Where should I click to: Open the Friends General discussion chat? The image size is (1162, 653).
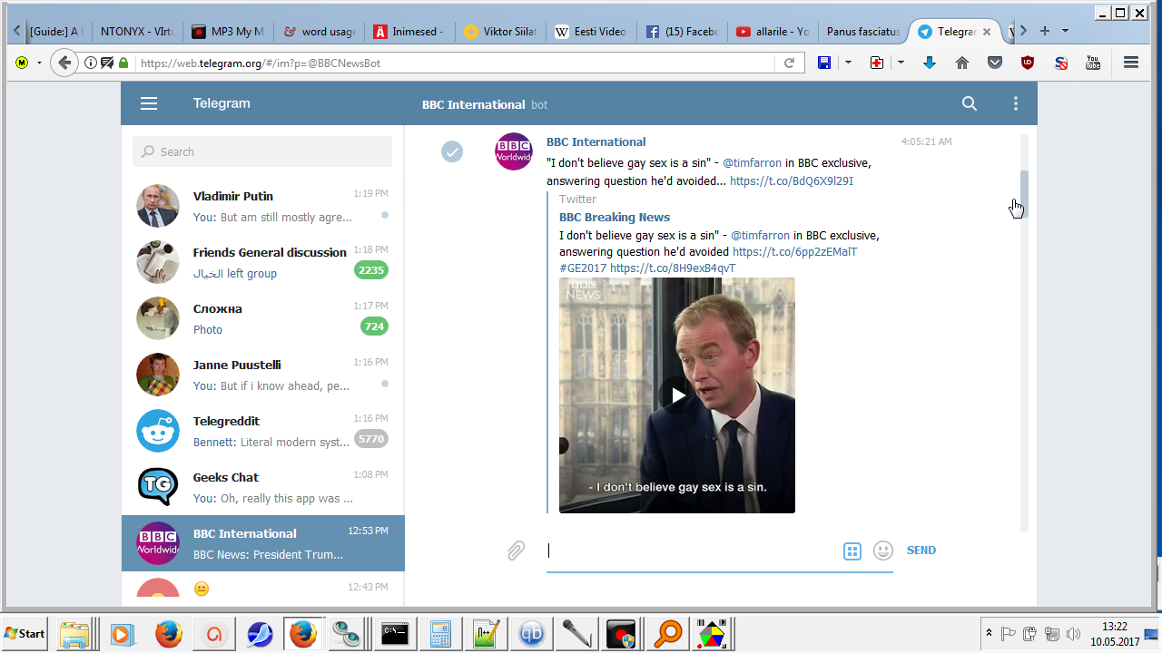tap(263, 262)
